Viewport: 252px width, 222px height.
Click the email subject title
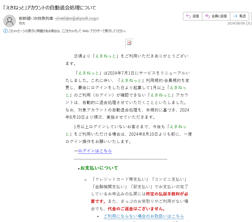tap(50, 7)
